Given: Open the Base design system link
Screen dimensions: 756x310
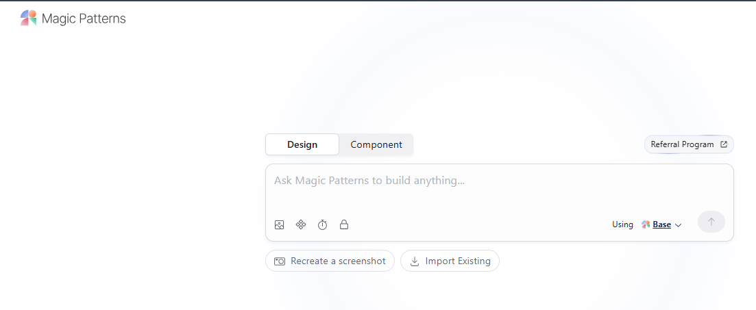Looking at the screenshot, I should [661, 224].
